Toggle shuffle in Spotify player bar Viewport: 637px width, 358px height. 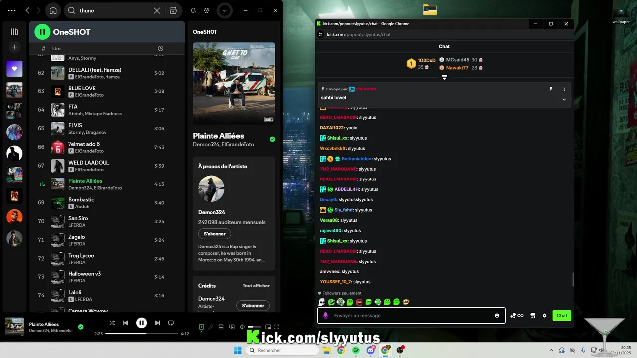(x=112, y=323)
